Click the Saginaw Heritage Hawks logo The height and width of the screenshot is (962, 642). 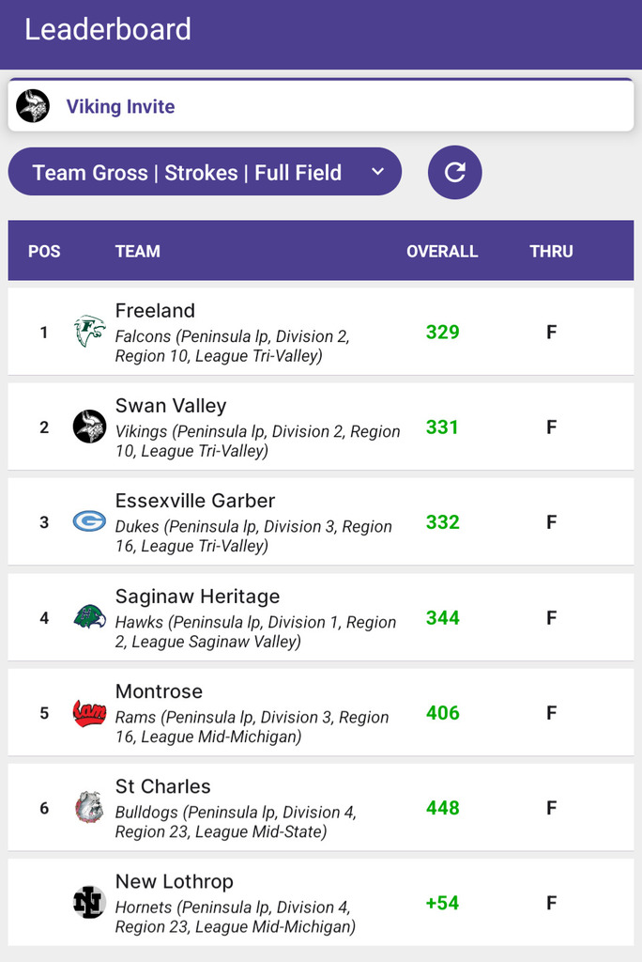[x=89, y=617]
